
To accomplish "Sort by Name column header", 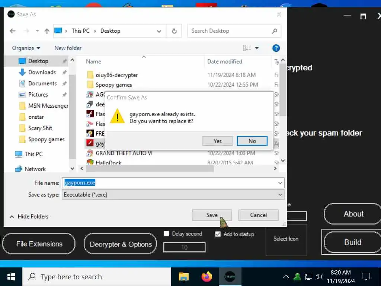I will pos(93,61).
